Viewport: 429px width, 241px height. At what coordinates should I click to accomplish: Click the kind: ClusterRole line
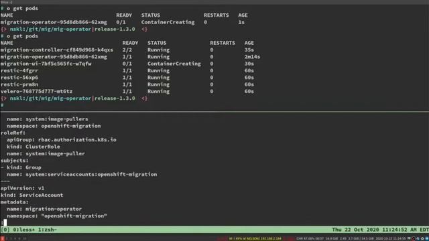pos(34,147)
